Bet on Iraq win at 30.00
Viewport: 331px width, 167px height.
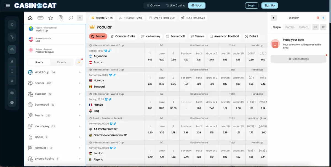(x=173, y=105)
